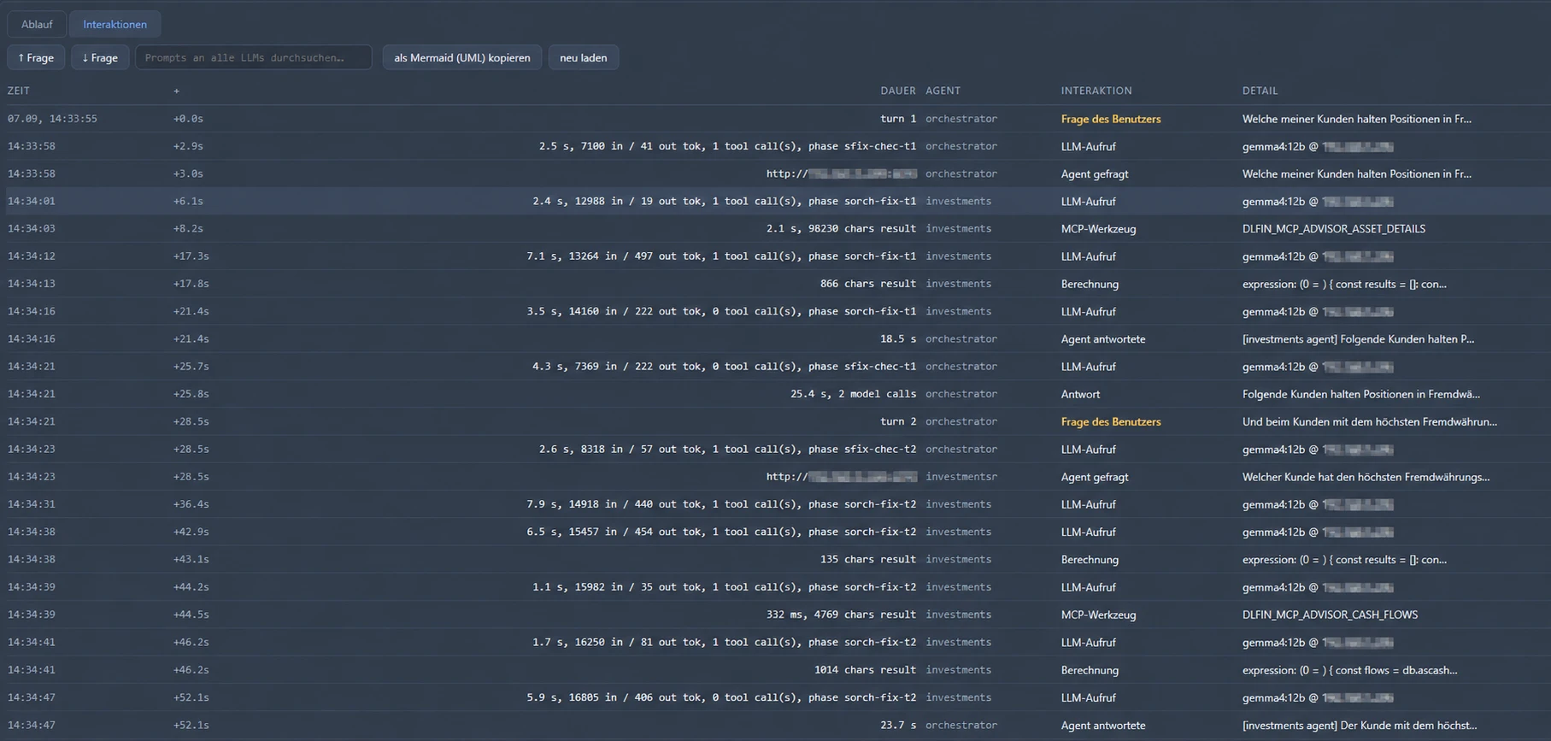Jump to previous question with ↑ Frage
The height and width of the screenshot is (741, 1551).
click(36, 57)
